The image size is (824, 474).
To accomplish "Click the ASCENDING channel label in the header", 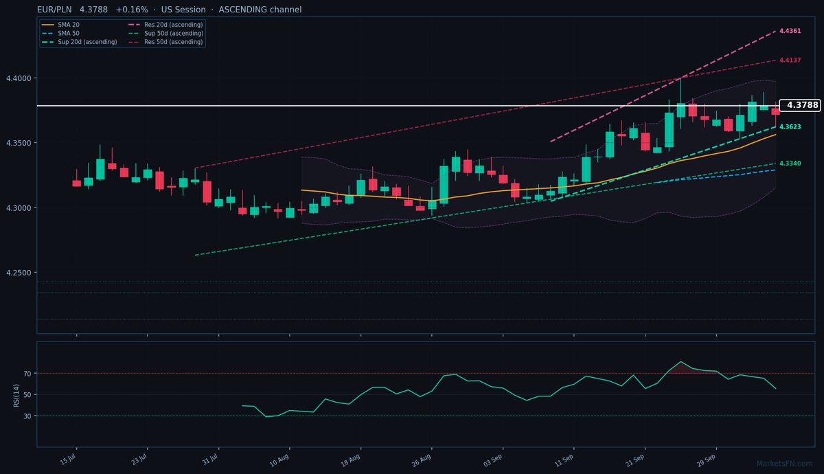I will 260,10.
